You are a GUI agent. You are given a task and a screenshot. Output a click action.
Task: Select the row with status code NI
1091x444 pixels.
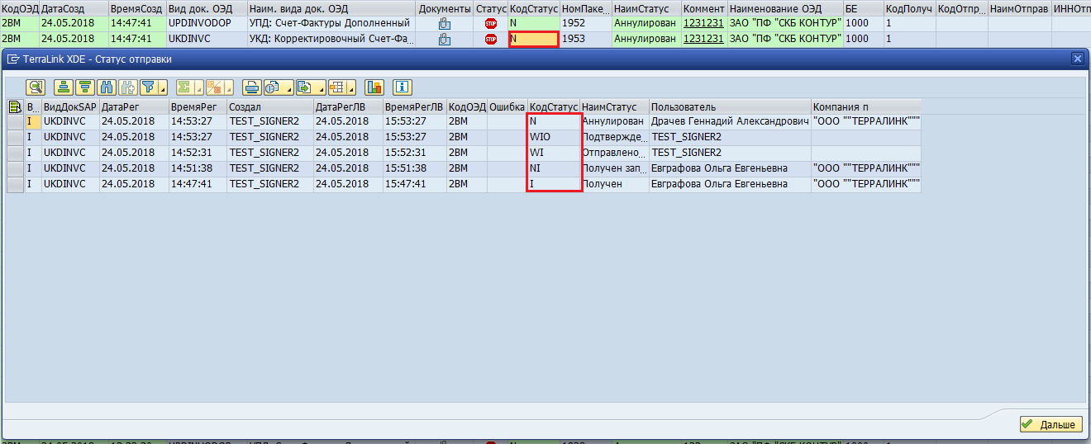point(15,168)
